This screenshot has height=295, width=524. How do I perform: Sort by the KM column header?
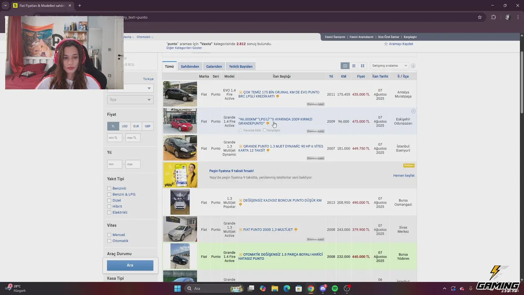[343, 76]
